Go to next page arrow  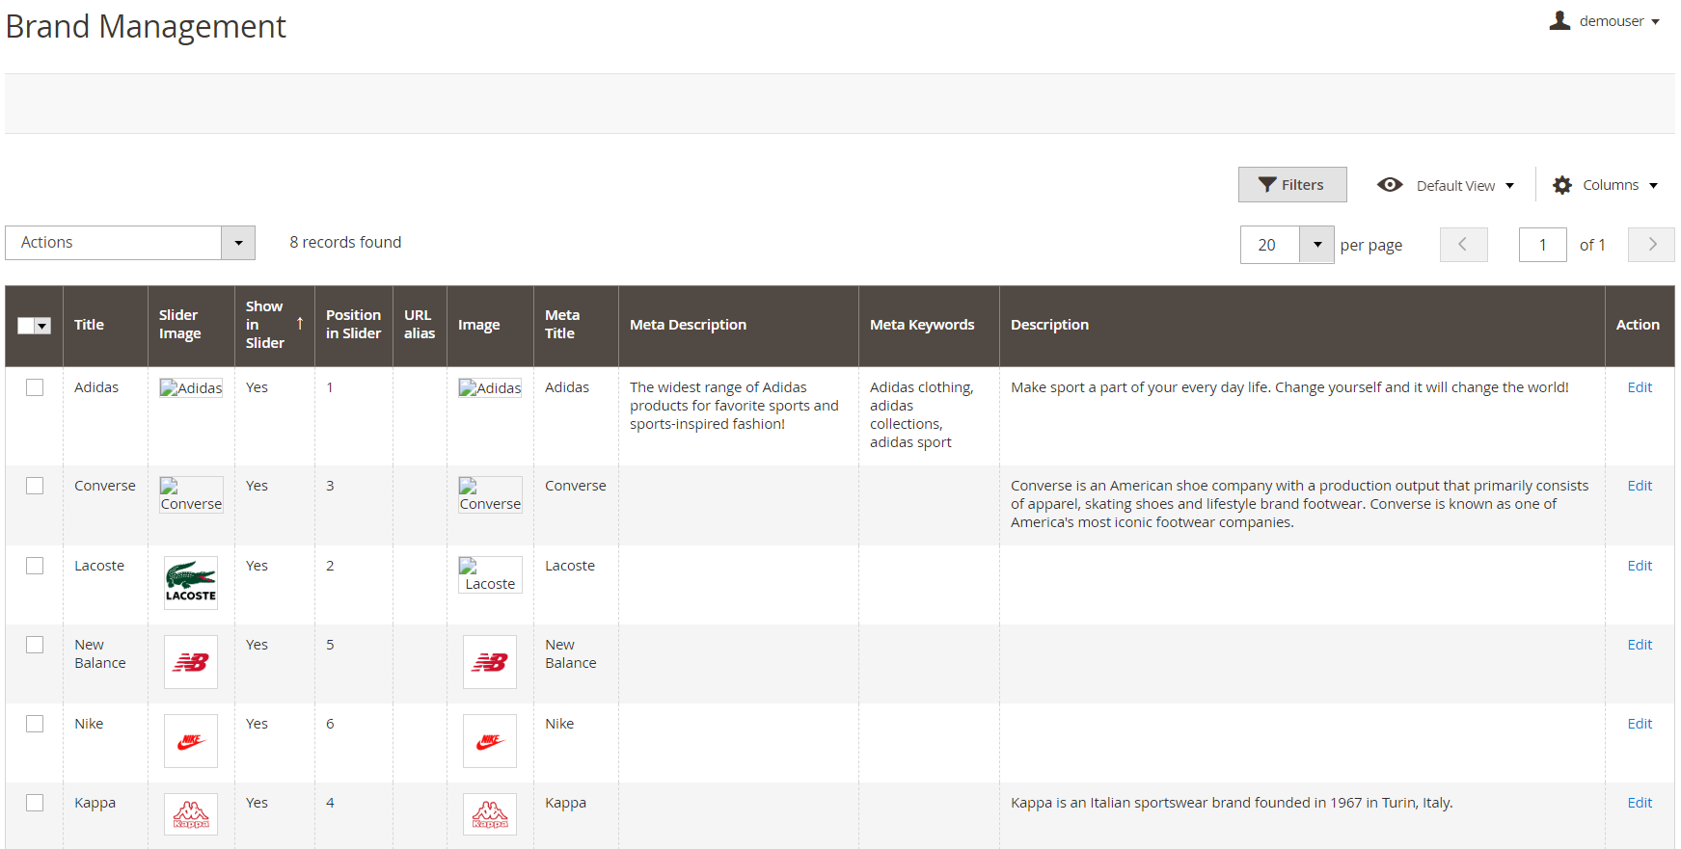tap(1651, 245)
